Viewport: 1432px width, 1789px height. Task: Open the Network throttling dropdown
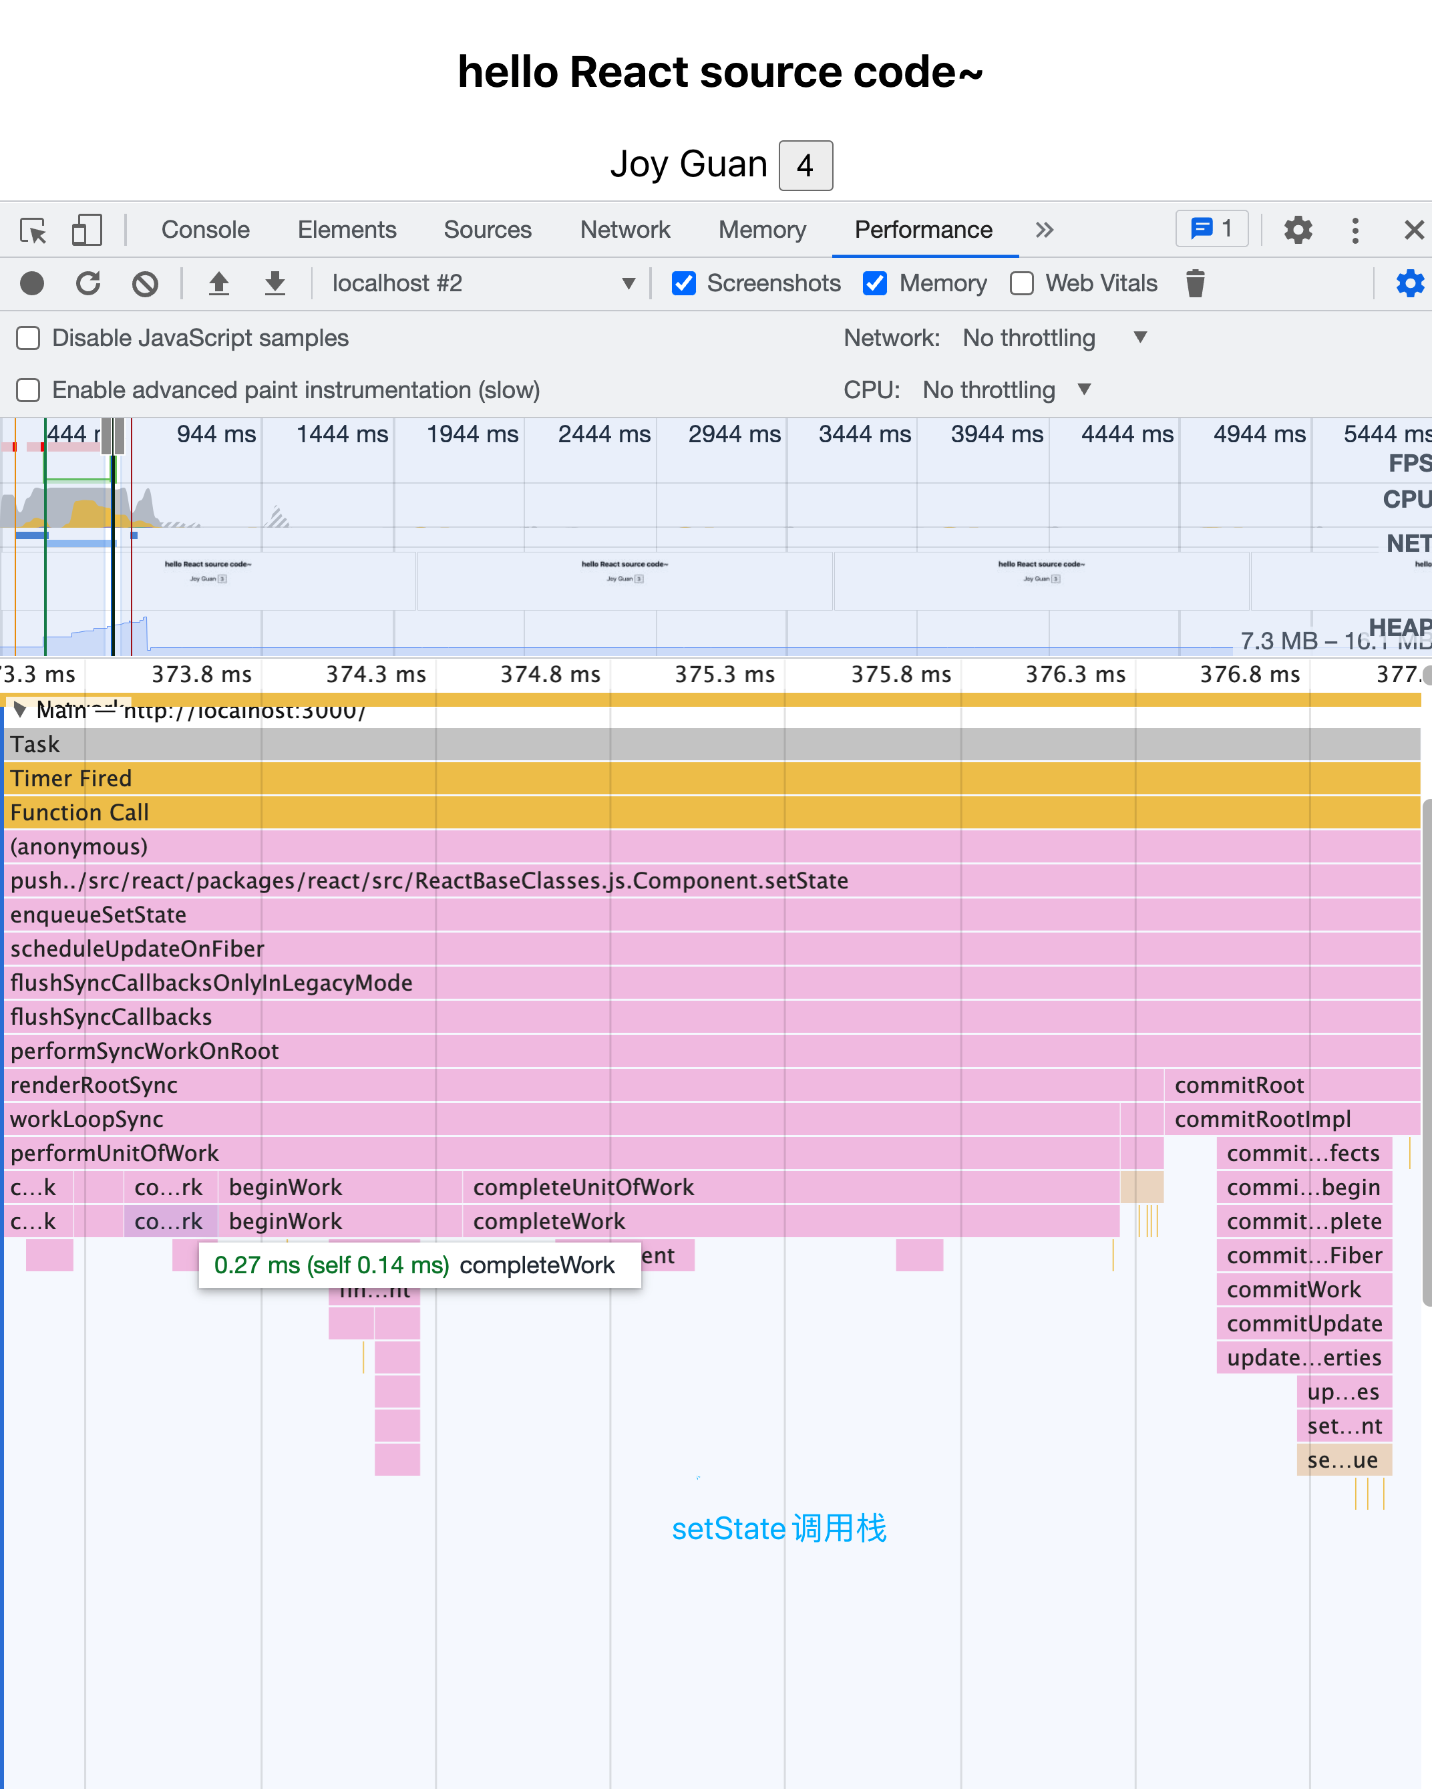[1054, 338]
